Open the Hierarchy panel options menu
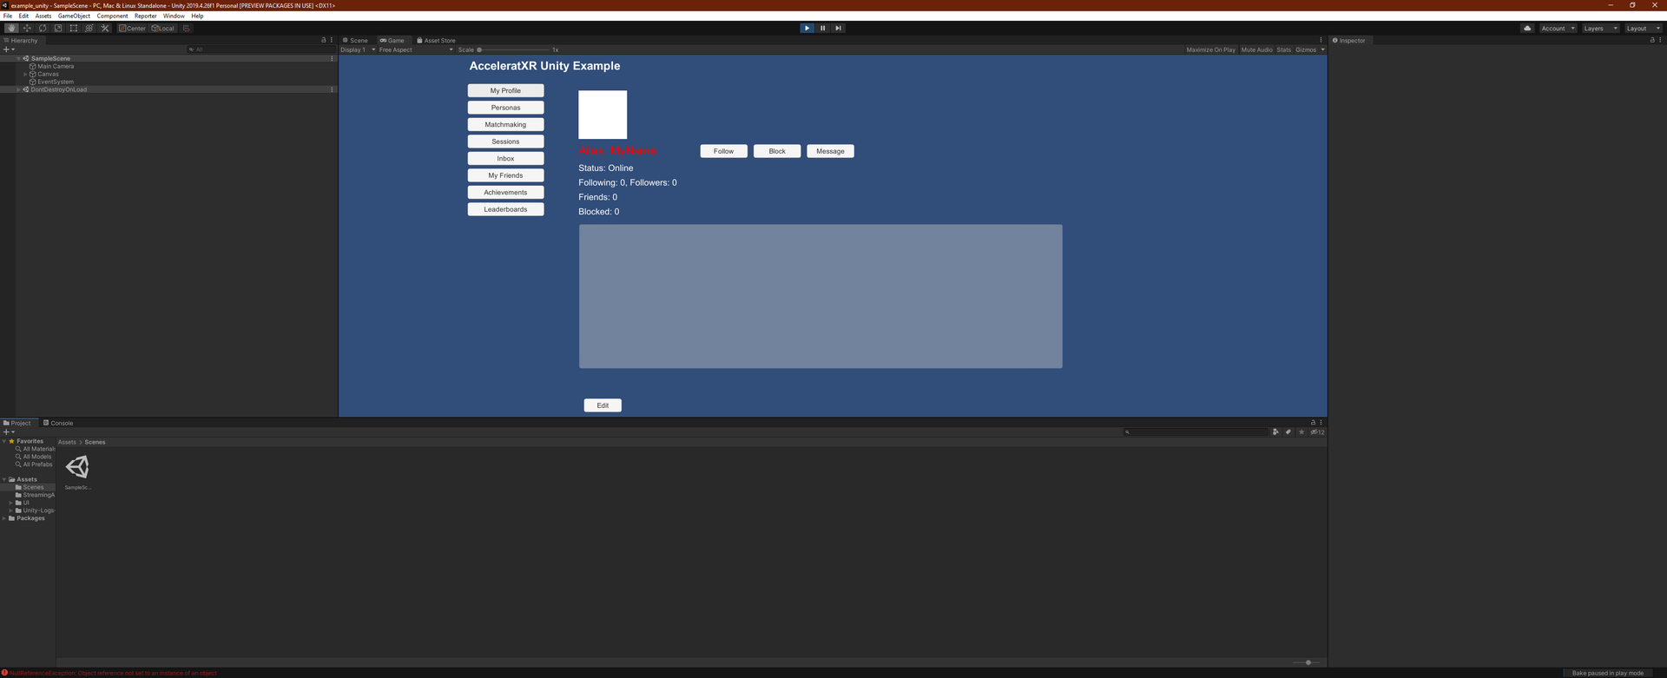 coord(332,40)
